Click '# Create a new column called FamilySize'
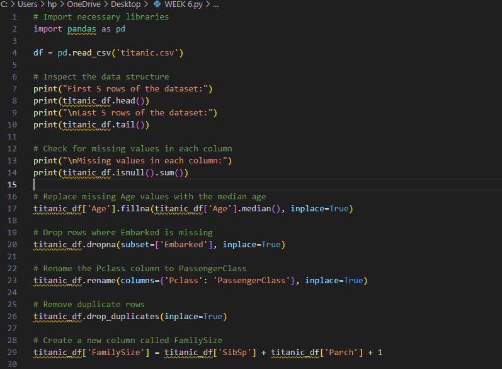The height and width of the screenshot is (369, 502). tap(128, 341)
